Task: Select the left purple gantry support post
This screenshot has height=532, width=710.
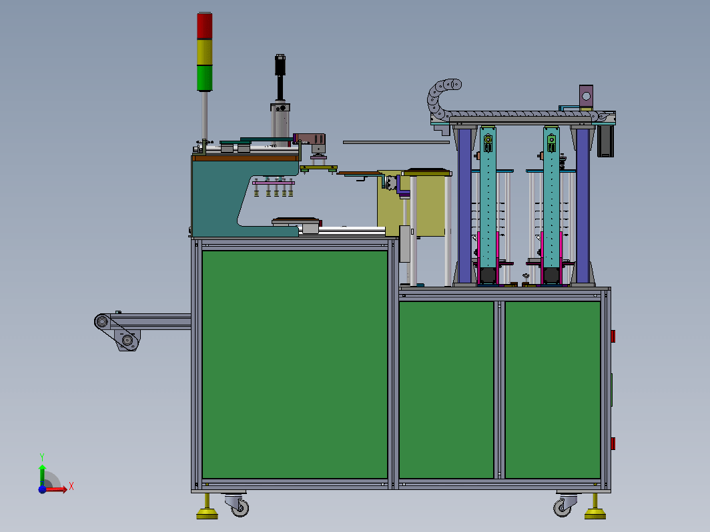Action: coord(464,206)
